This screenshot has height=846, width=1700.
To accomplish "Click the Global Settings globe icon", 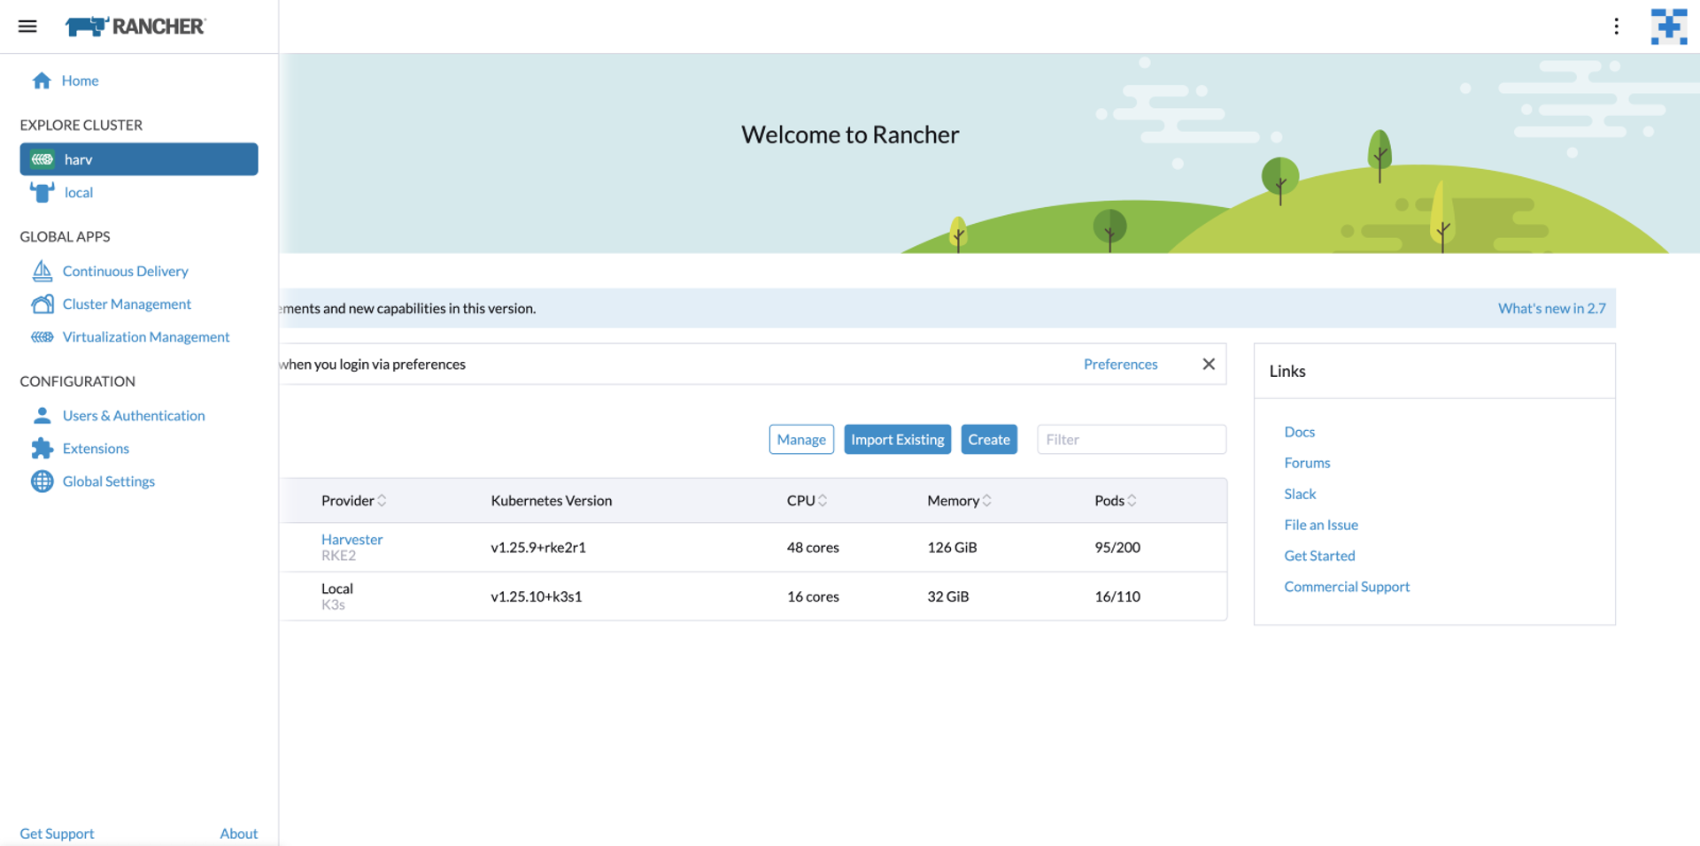I will click(x=42, y=481).
